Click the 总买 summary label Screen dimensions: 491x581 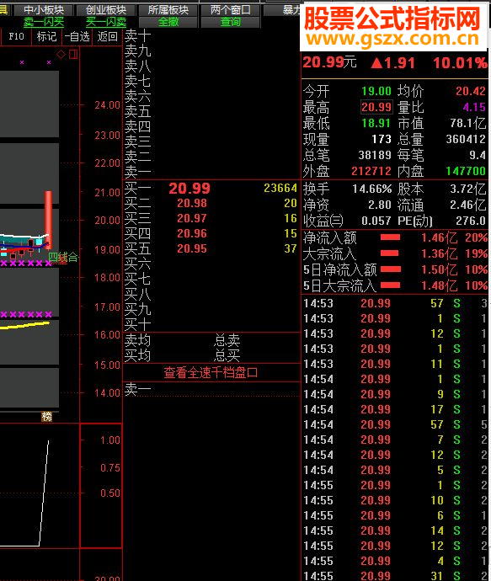click(227, 355)
